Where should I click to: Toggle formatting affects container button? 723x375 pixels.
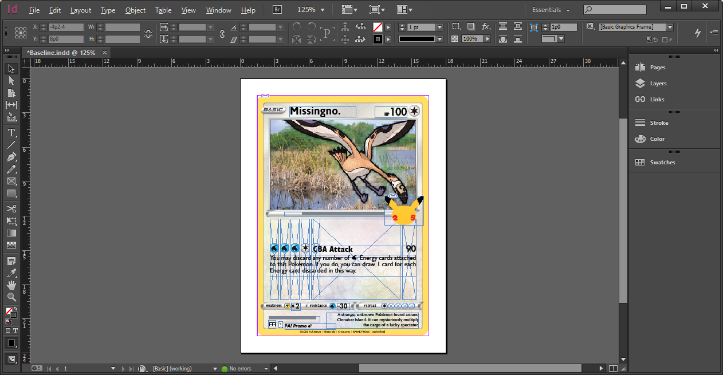pos(8,330)
